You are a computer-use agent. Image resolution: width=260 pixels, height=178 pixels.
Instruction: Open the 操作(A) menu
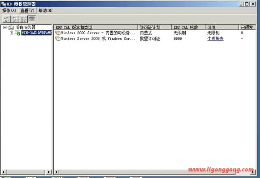9,11
